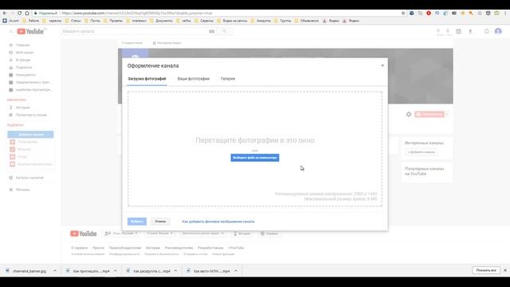Click the YouTube search input field
The height and width of the screenshot is (287, 510).
click(135, 31)
